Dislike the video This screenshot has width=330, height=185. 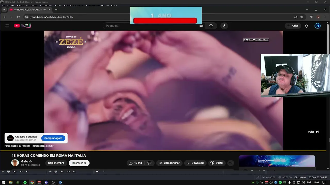click(x=149, y=163)
